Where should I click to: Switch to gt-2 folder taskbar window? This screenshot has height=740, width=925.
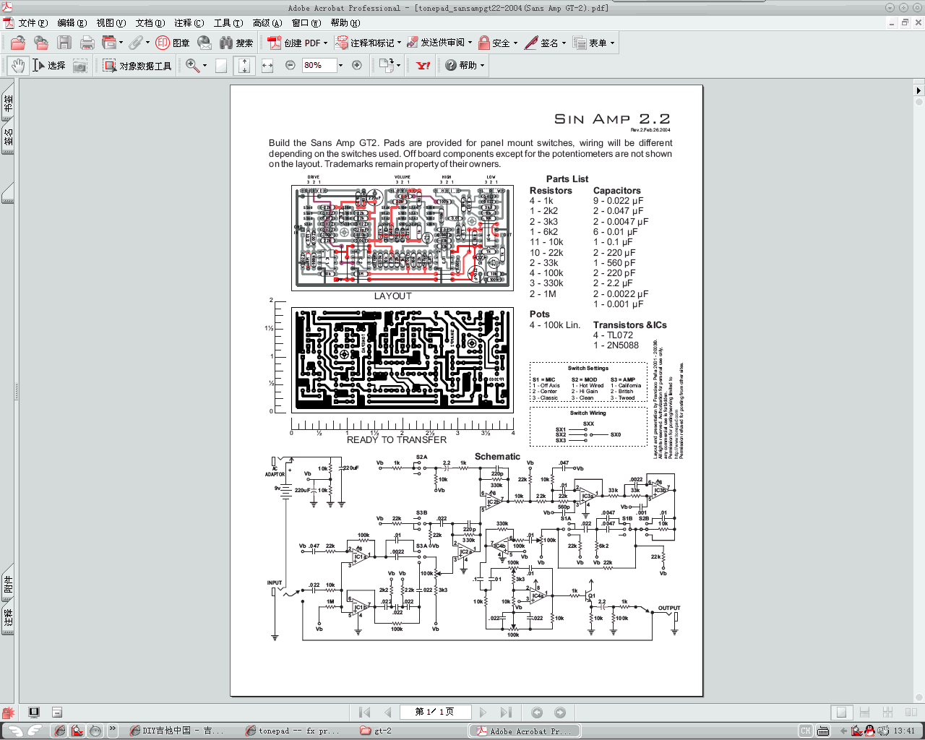[x=411, y=731]
